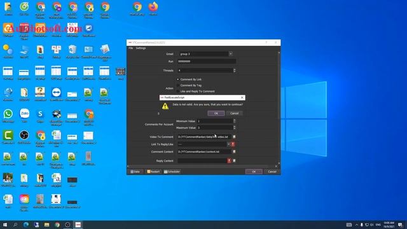Viewport: 407px width, 229px height.
Task: Click the volume icon in the system tray
Action: pos(372,225)
